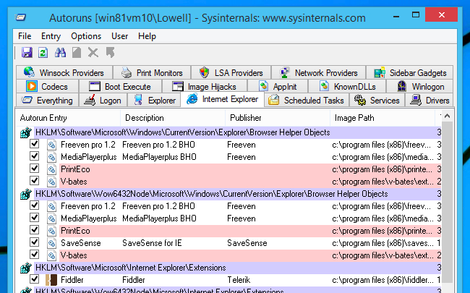Open the Winsock Providers tab
Viewport: 470px width, 293px height.
click(x=64, y=72)
